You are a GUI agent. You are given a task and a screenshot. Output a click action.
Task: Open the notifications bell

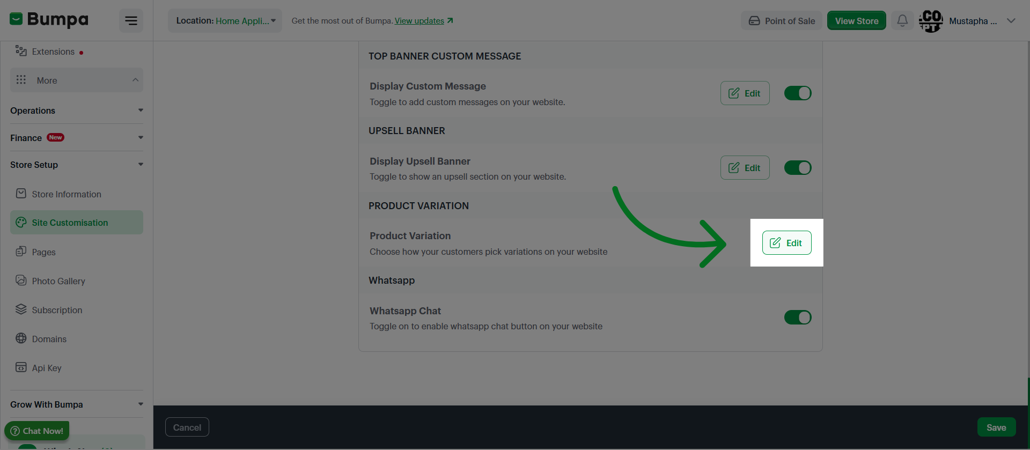click(x=902, y=21)
